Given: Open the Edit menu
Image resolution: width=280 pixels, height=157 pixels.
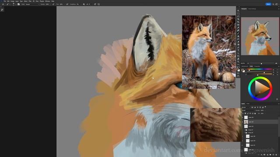Looking at the screenshot, I should [x=8, y=1].
